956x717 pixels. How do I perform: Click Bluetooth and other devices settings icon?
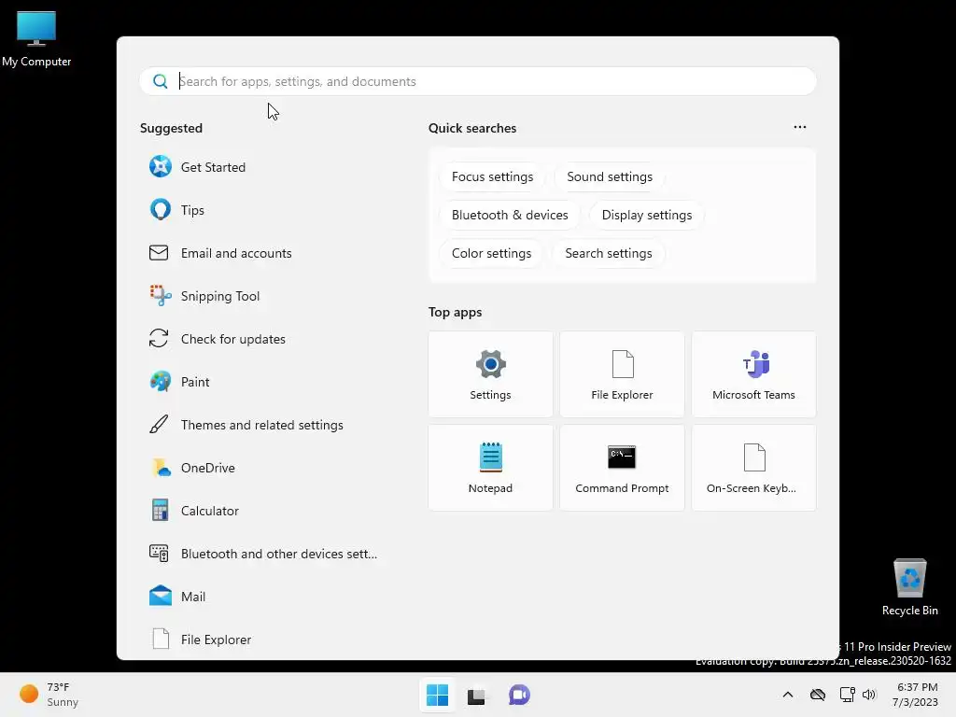(x=159, y=553)
